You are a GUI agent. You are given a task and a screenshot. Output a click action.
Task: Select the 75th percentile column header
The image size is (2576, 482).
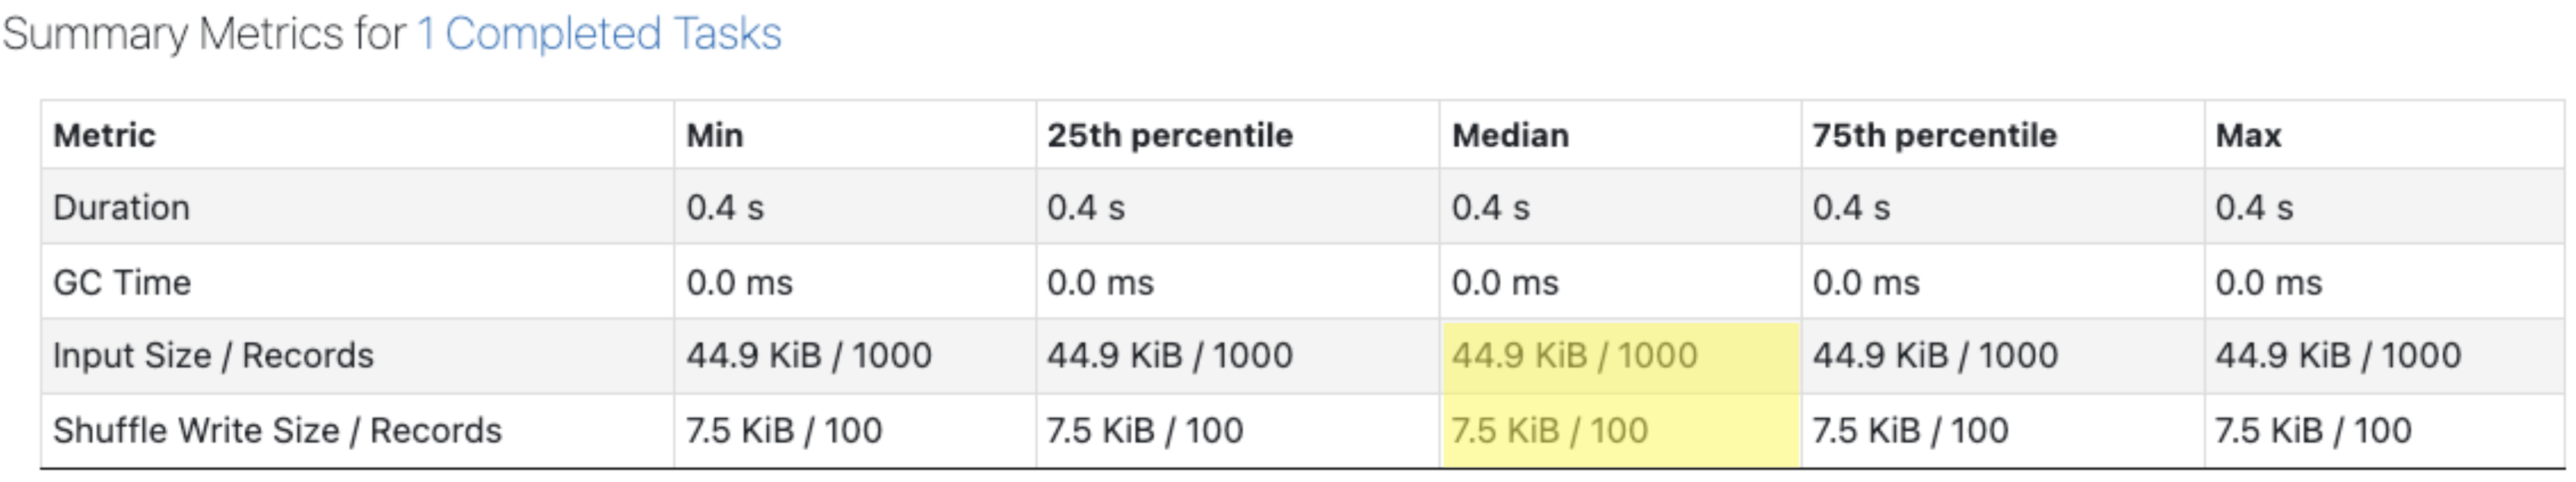click(1934, 135)
